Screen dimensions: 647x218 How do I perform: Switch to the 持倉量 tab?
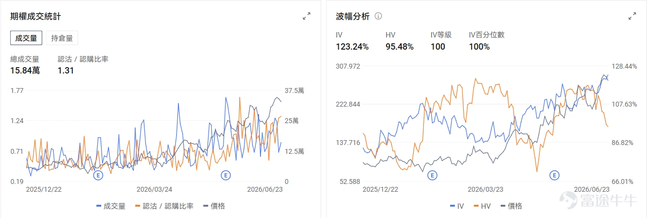pos(62,38)
